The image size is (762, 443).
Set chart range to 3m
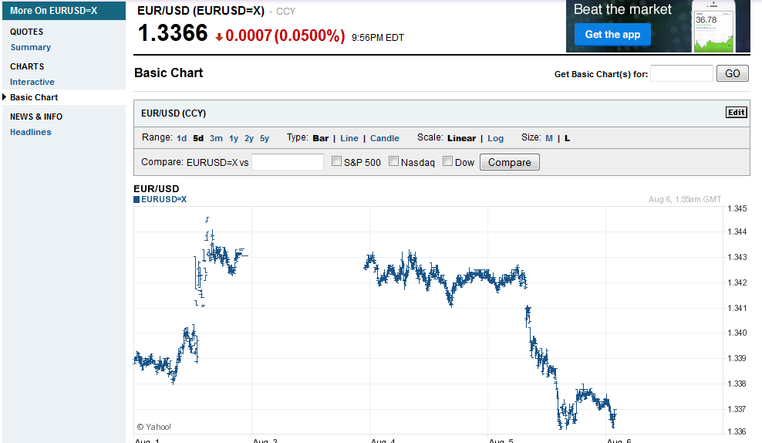216,138
